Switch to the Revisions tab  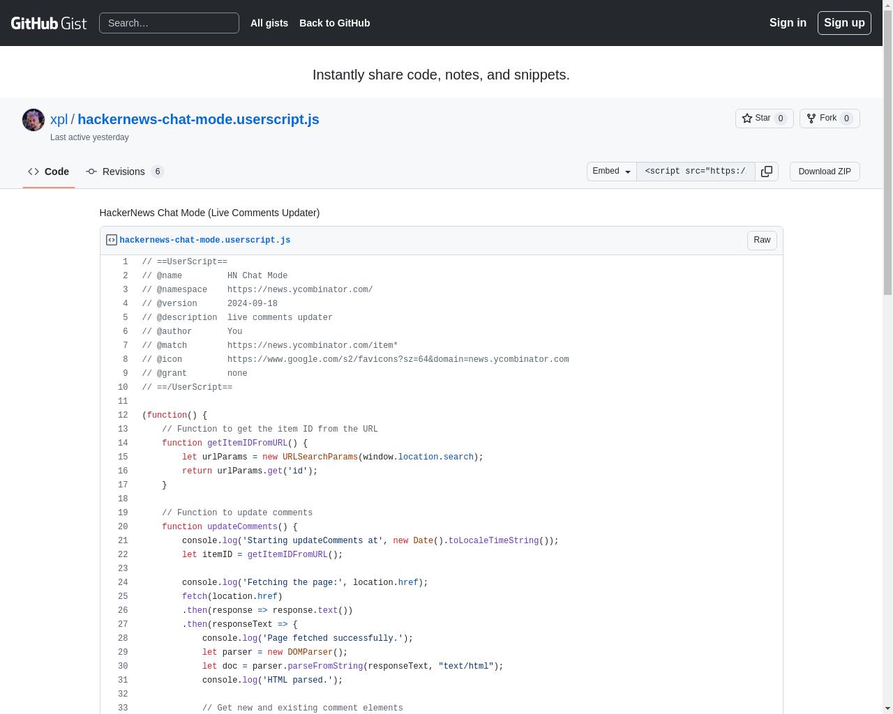tap(125, 172)
